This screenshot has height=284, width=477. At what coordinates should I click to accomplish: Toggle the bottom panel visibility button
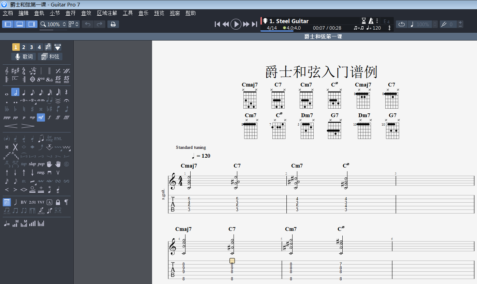coord(20,24)
